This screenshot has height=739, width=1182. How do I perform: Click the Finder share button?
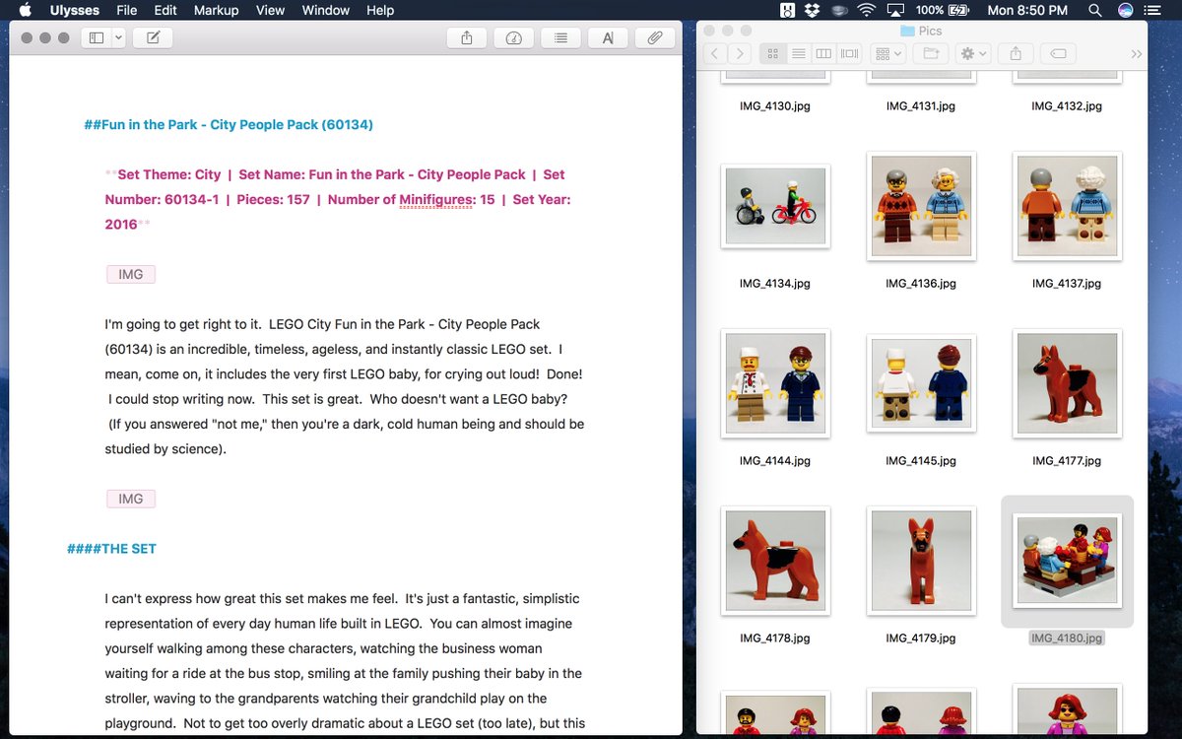[x=1016, y=53]
